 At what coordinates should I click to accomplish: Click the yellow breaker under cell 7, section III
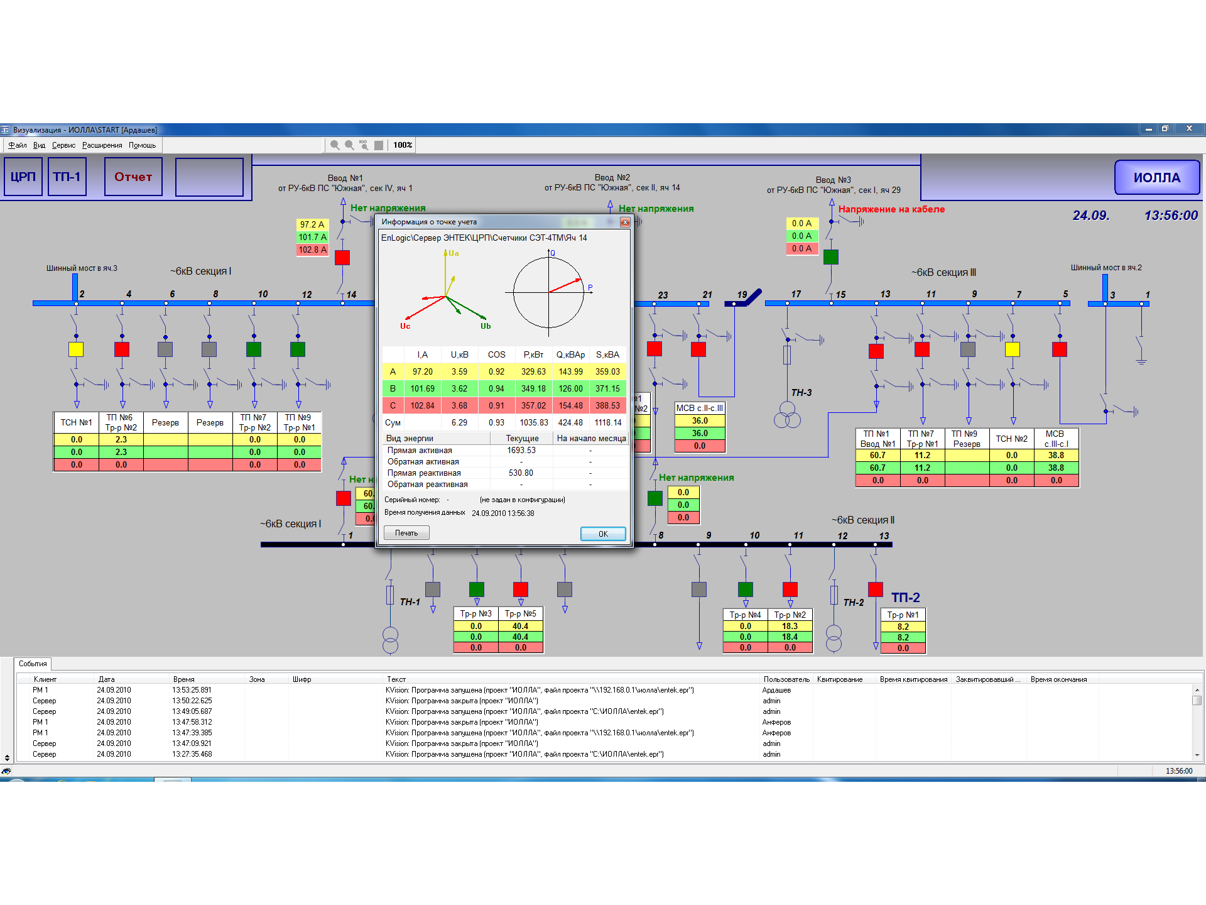(x=1013, y=349)
